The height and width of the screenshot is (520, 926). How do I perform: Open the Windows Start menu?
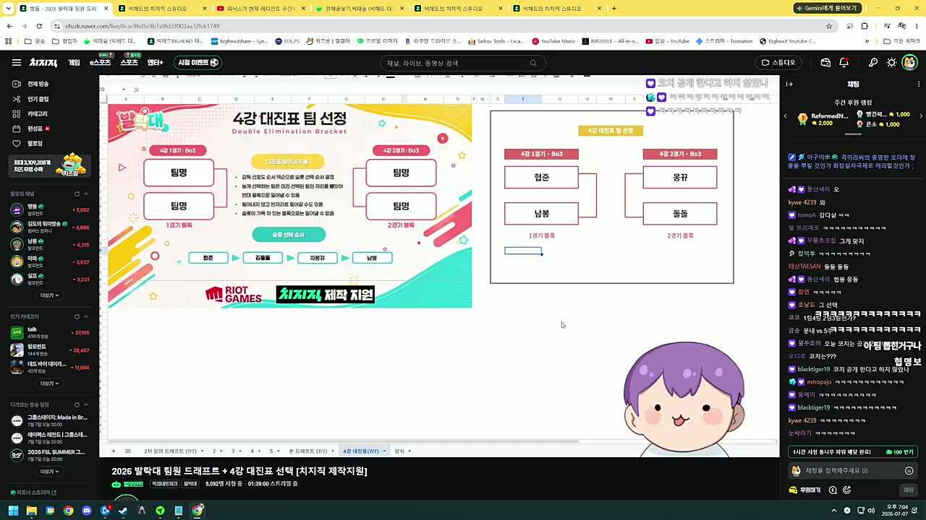click(x=12, y=511)
